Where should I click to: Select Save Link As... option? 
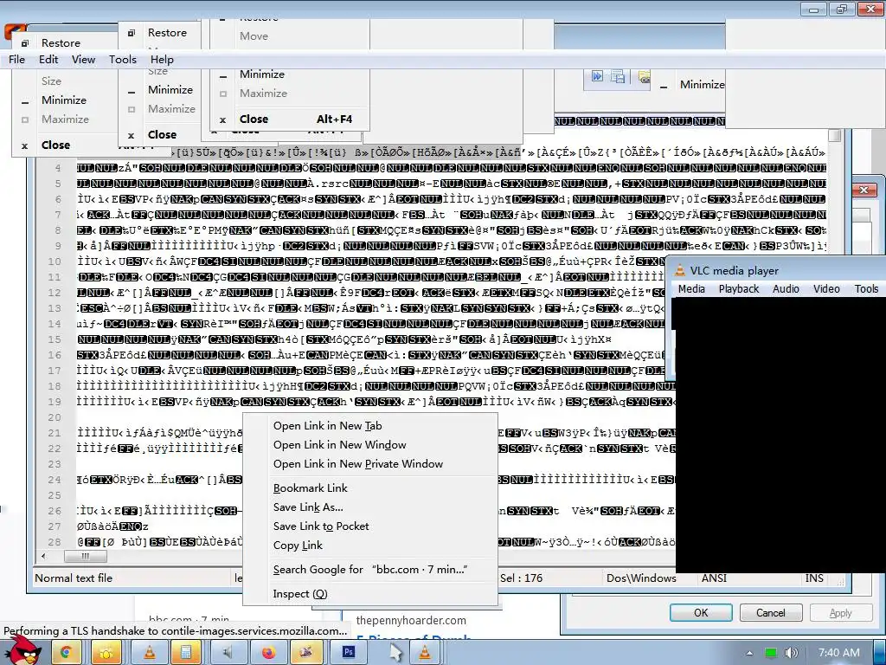(x=370, y=507)
